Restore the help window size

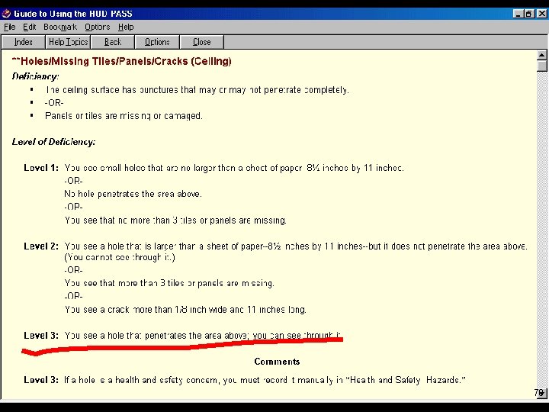[x=528, y=14]
